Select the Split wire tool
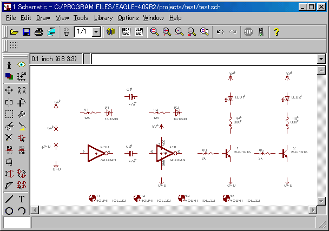Screen dimensions: 329x231 pyautogui.click(x=9, y=185)
